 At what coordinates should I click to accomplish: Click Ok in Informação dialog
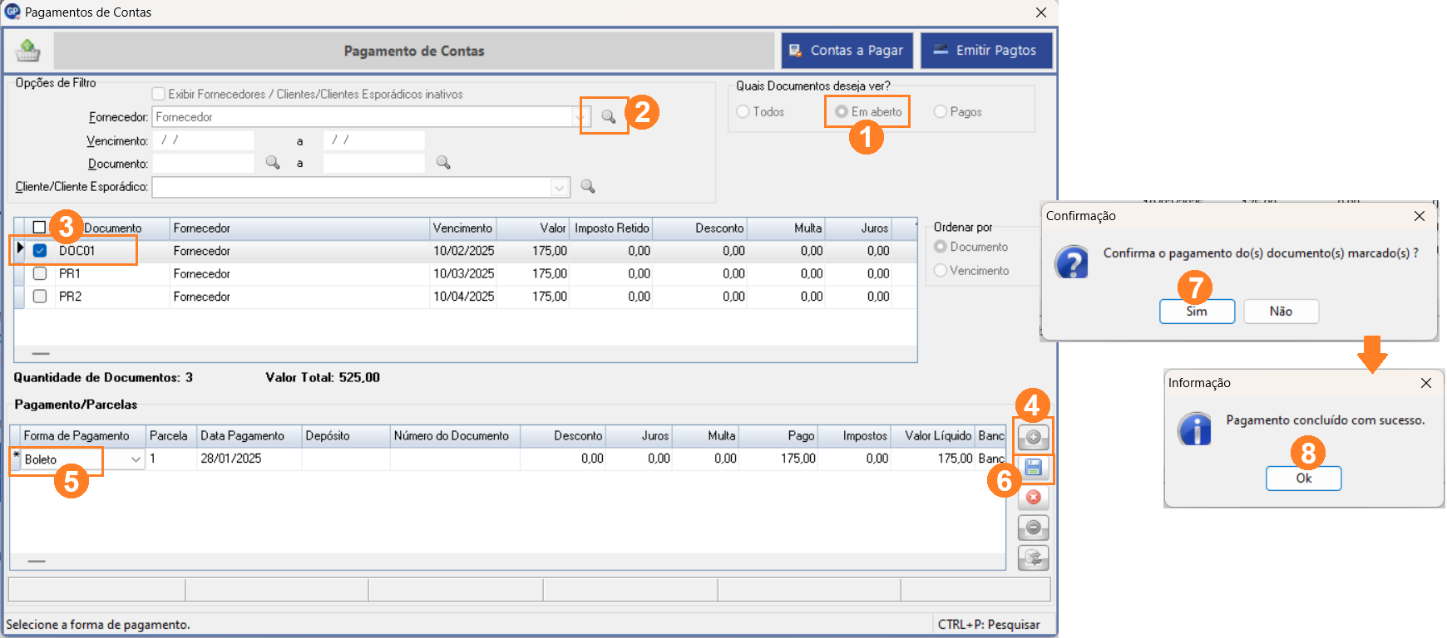point(1303,478)
